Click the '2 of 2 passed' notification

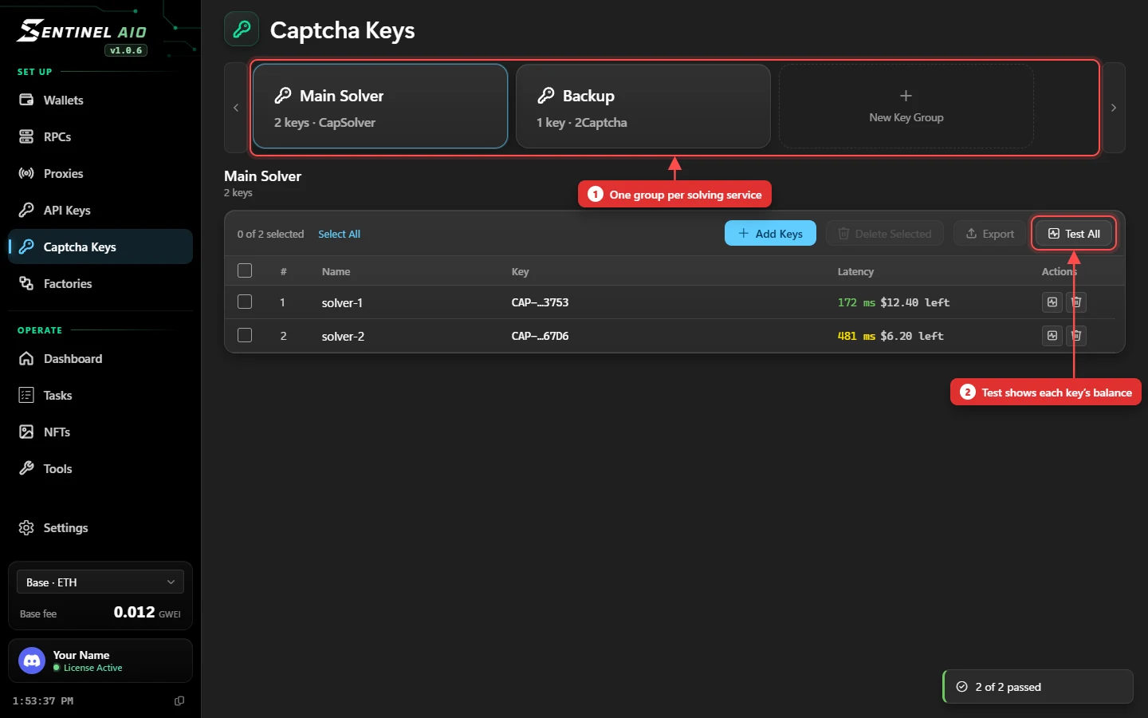coord(1038,686)
